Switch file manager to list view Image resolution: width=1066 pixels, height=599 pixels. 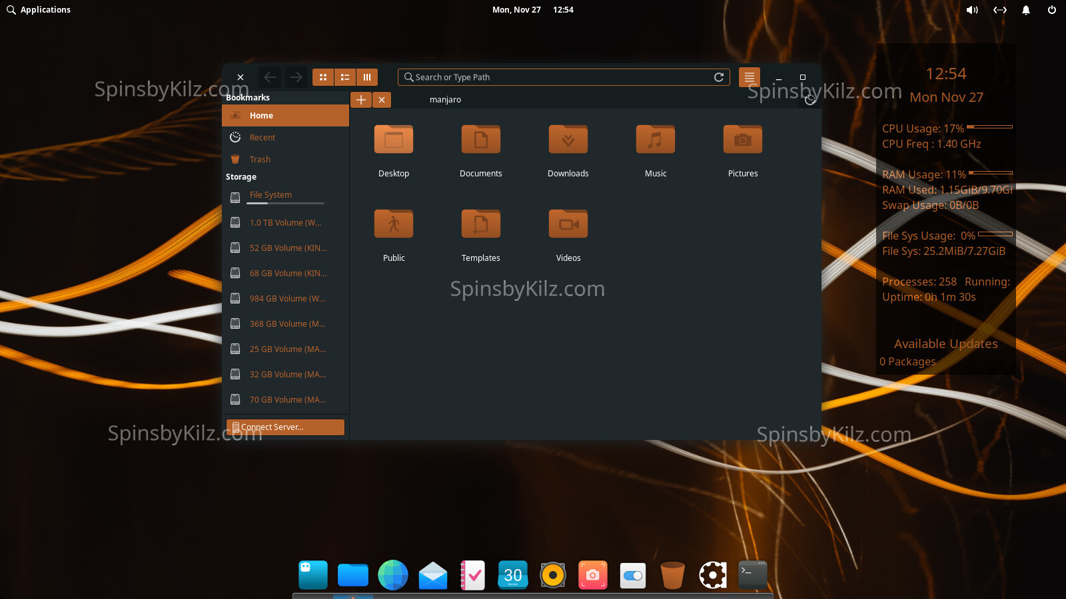[344, 77]
